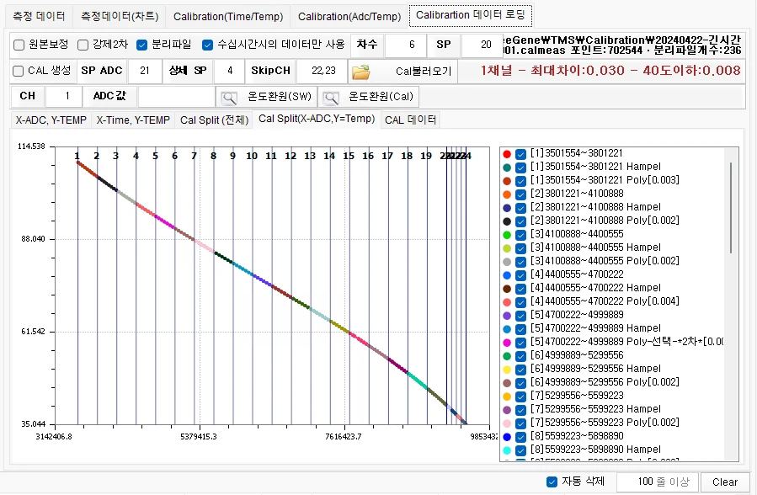
Task: Open the X-ADC, Y-TEMP chart tab
Action: 51,120
